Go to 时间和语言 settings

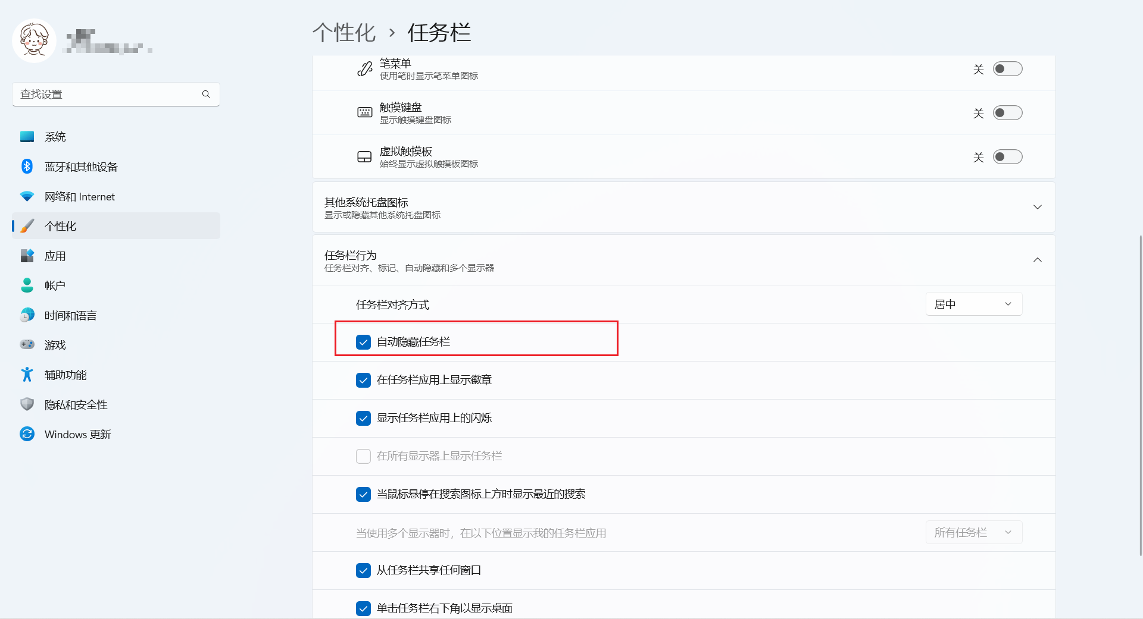(x=70, y=315)
